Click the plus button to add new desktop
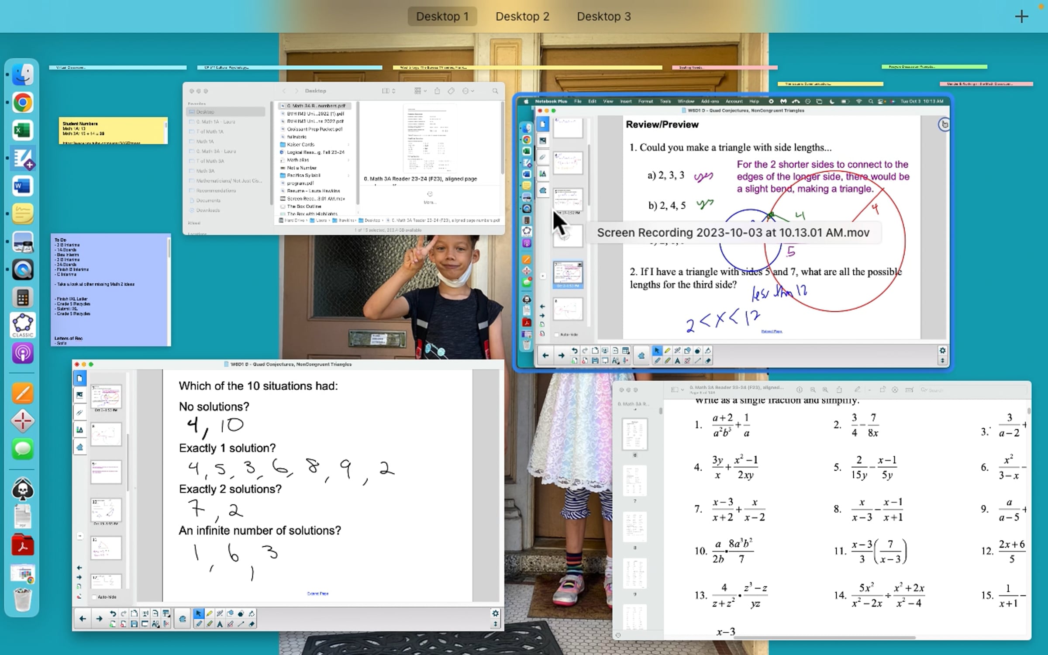Viewport: 1048px width, 655px height. (1021, 17)
